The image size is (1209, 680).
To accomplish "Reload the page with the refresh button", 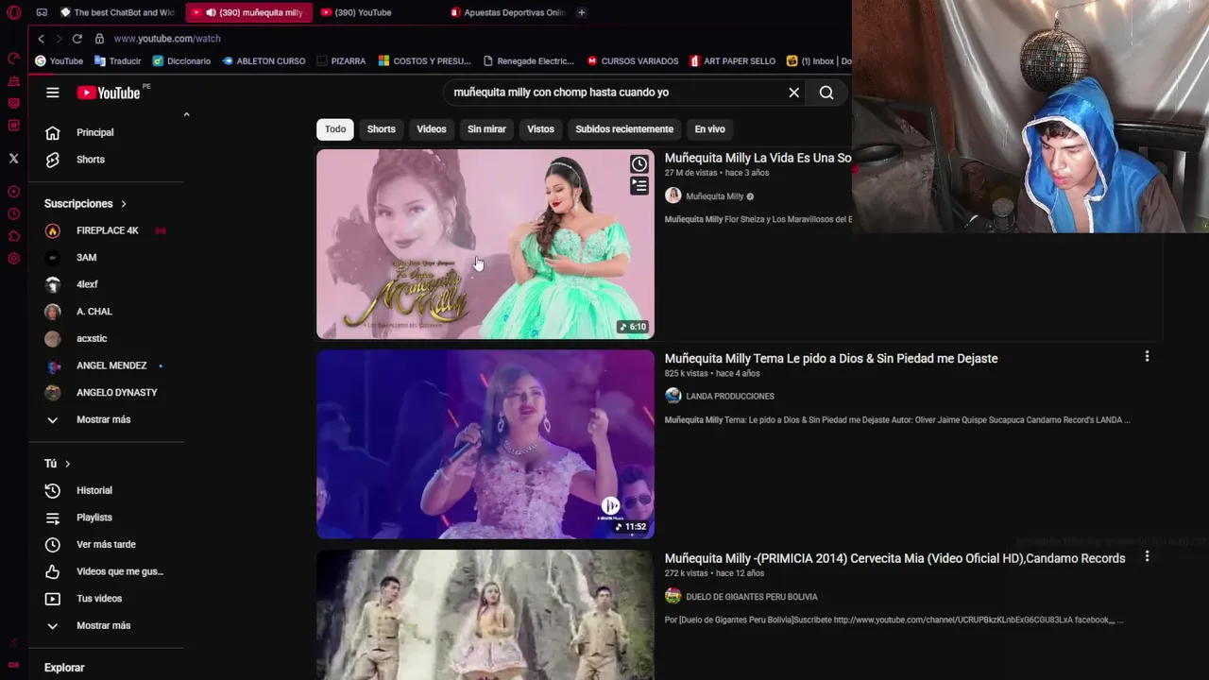I will pyautogui.click(x=77, y=39).
